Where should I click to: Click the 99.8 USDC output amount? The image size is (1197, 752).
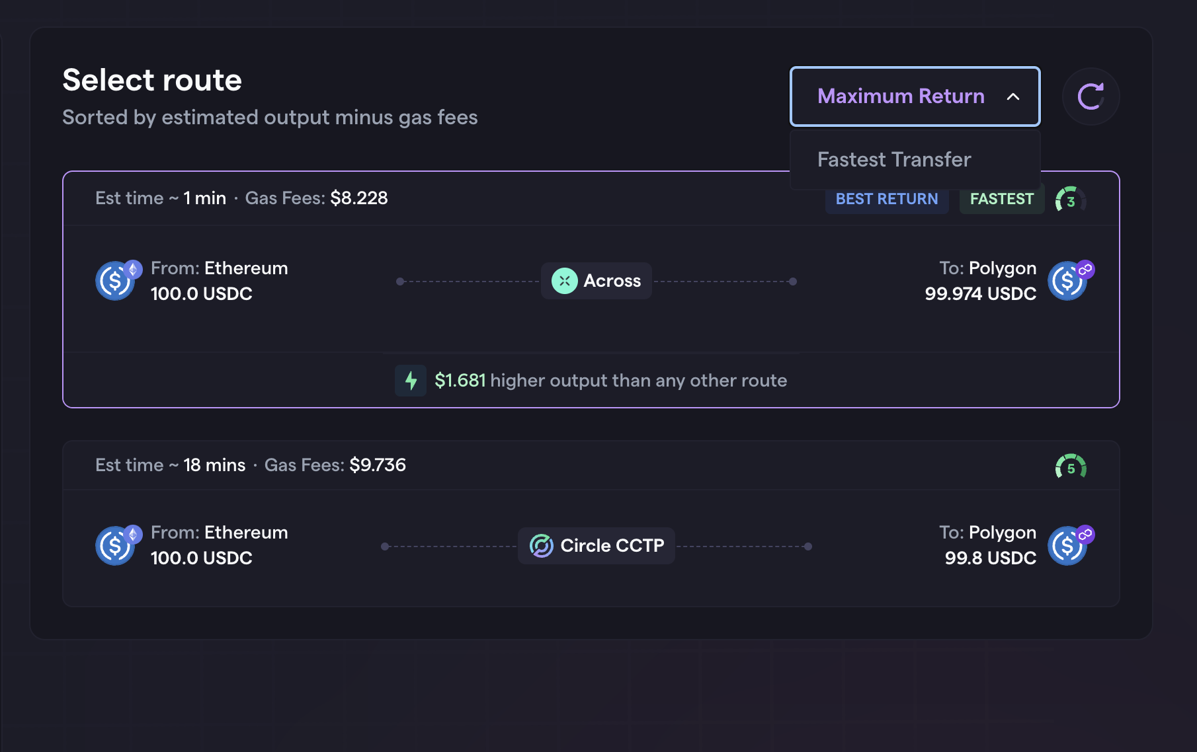[990, 558]
